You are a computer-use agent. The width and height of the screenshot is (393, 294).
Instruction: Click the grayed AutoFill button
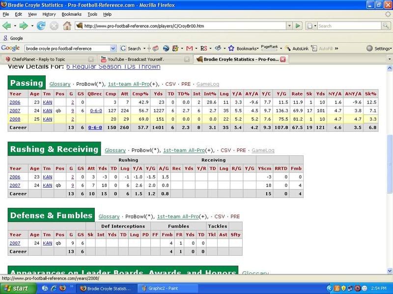(322, 49)
